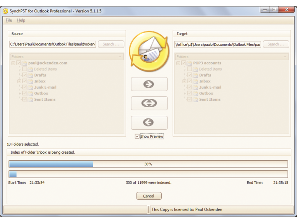Click the bidirectional two-way sync arrows button
The height and width of the screenshot is (223, 297).
click(149, 103)
